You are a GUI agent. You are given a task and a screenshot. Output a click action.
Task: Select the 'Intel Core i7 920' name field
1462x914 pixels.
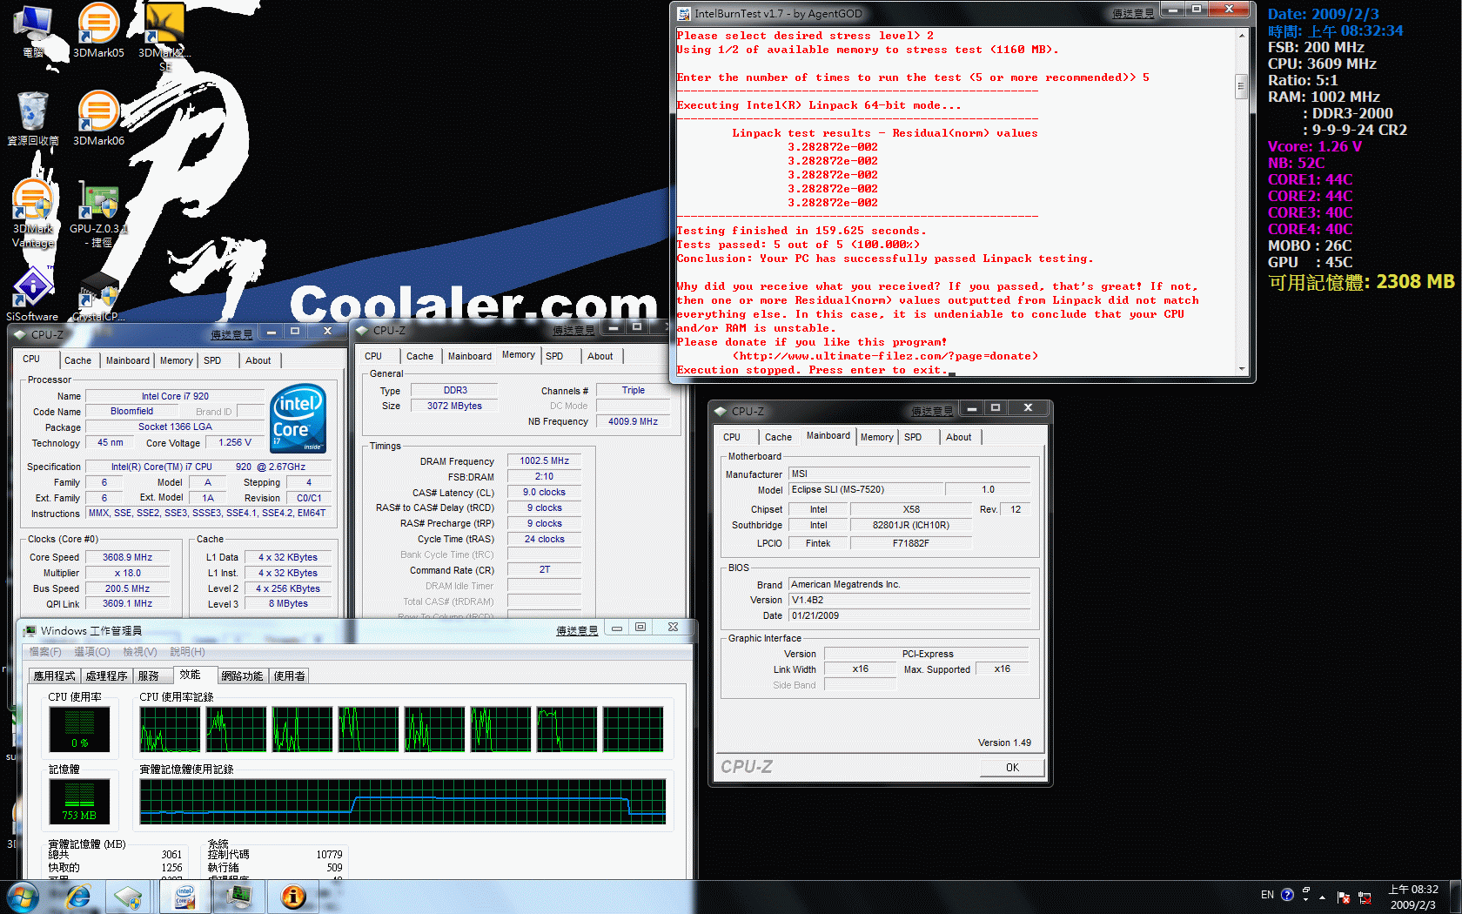click(175, 396)
